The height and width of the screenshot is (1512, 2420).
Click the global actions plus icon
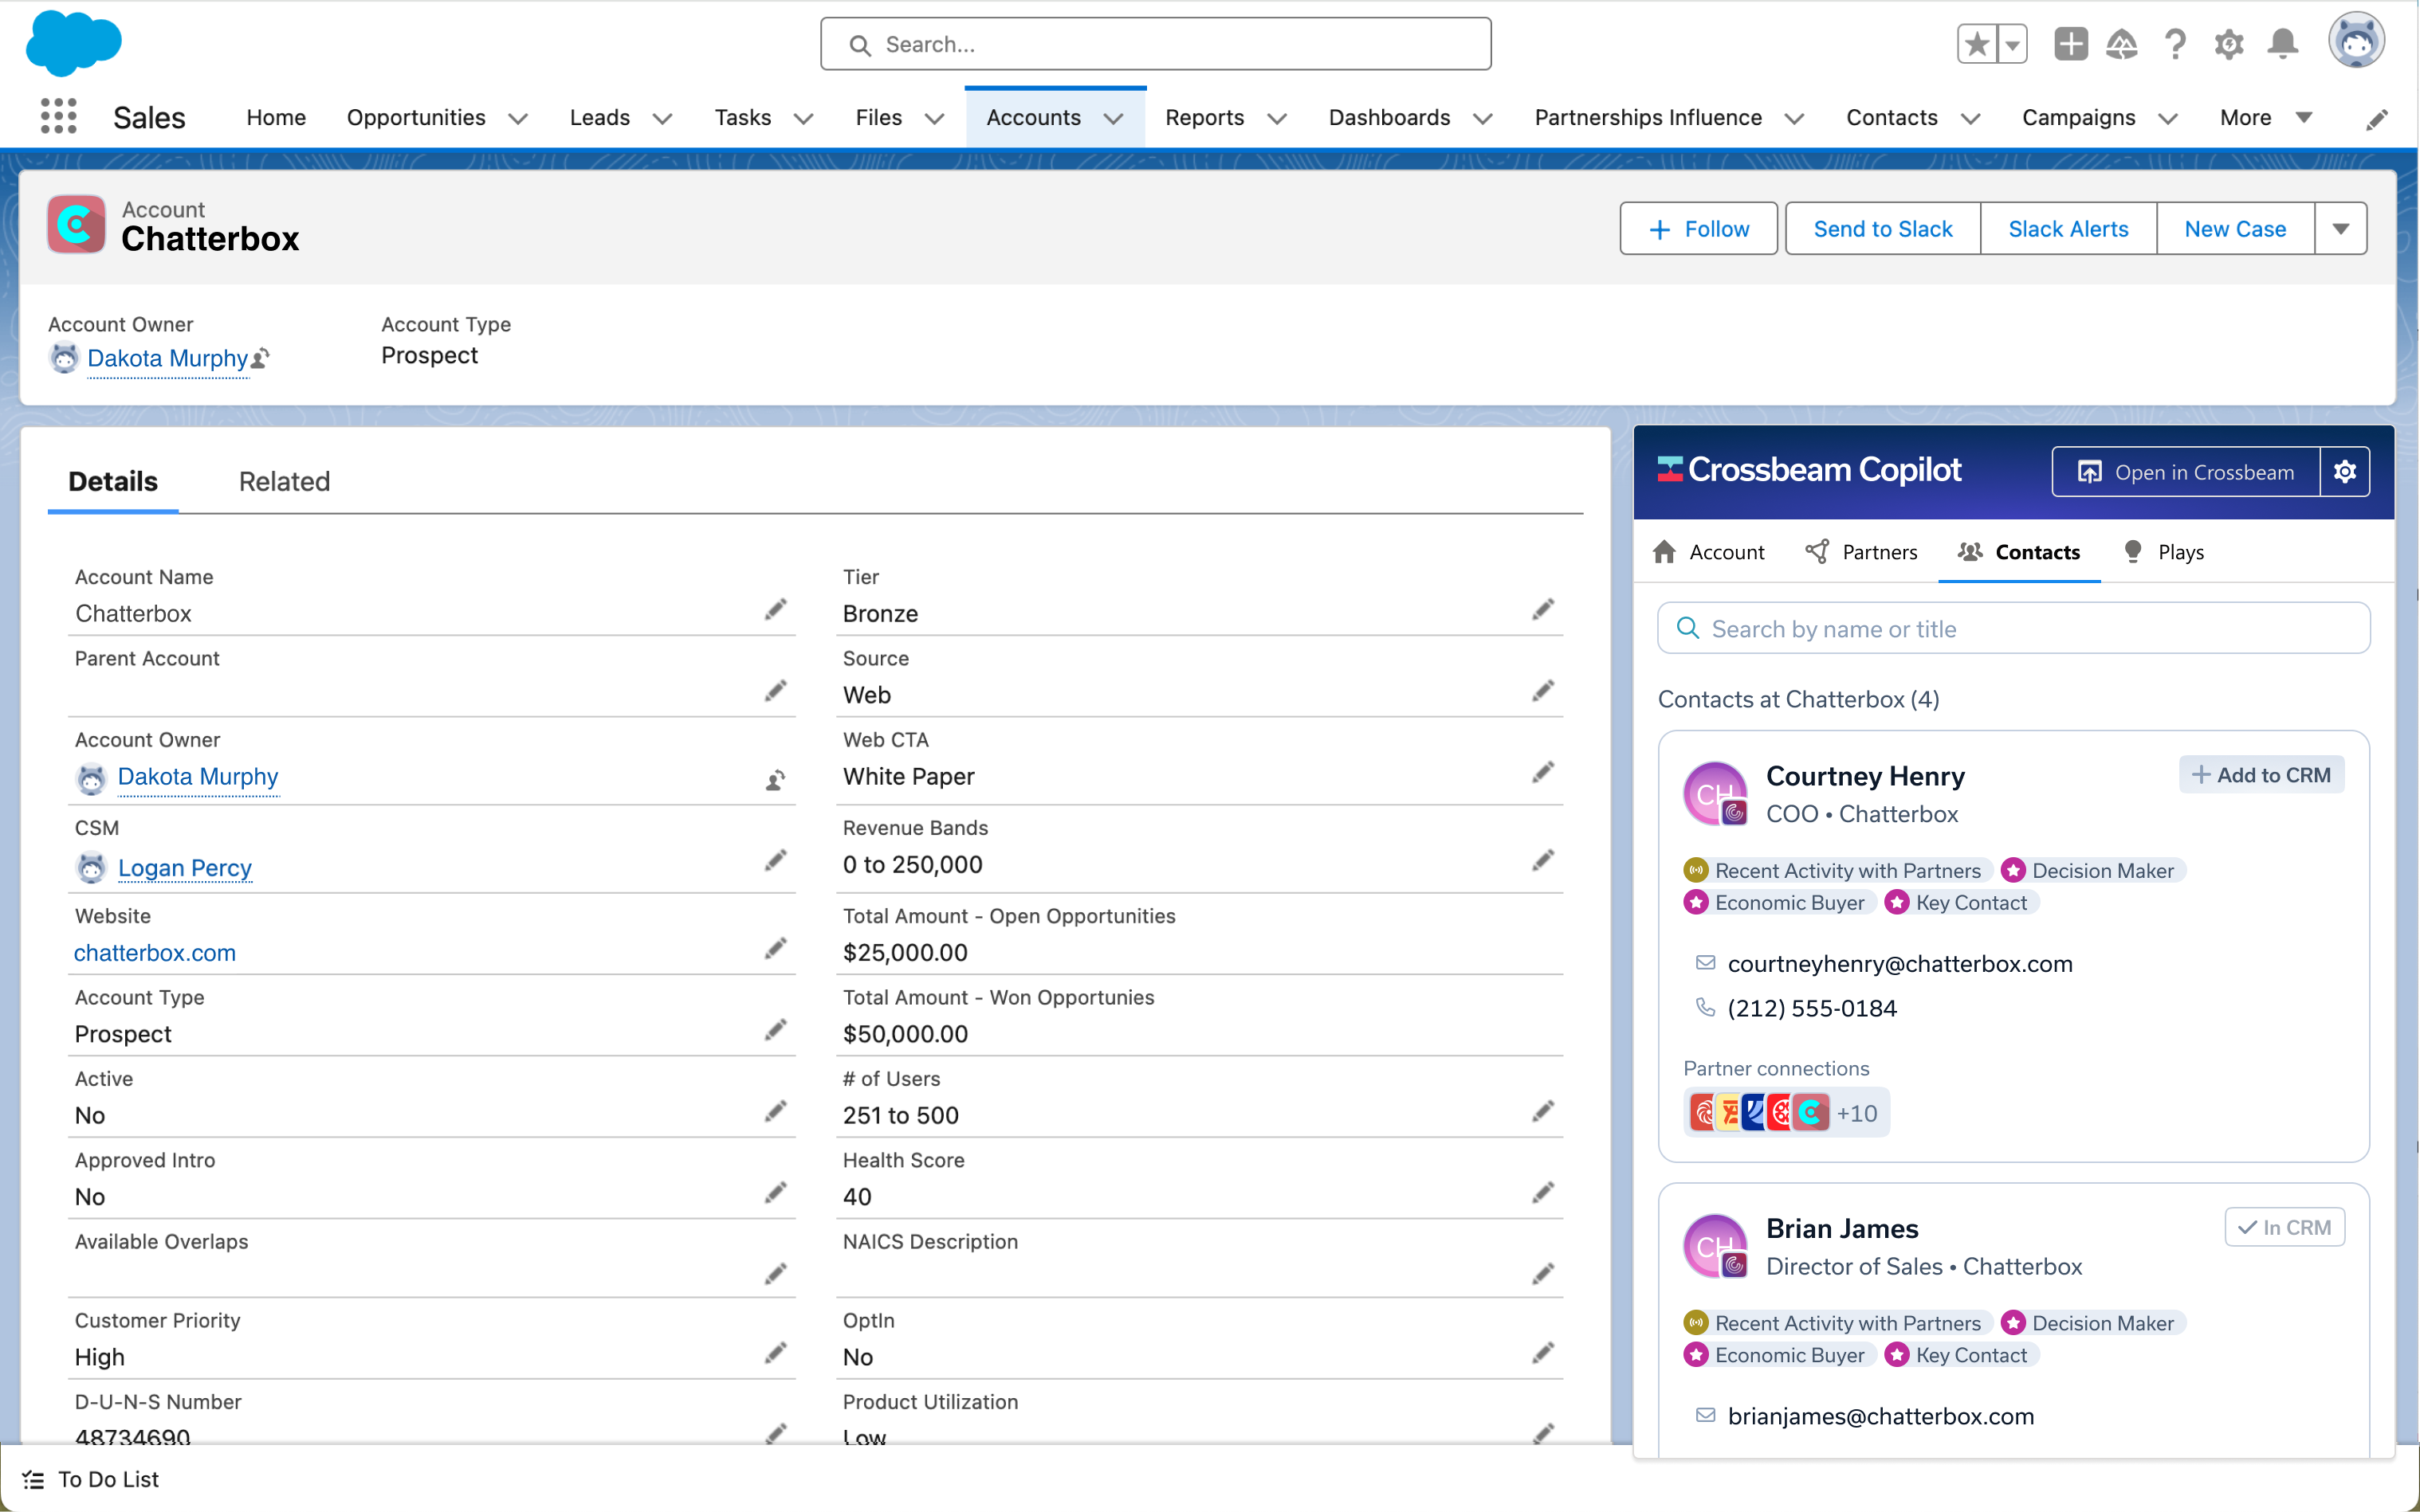tap(2070, 44)
